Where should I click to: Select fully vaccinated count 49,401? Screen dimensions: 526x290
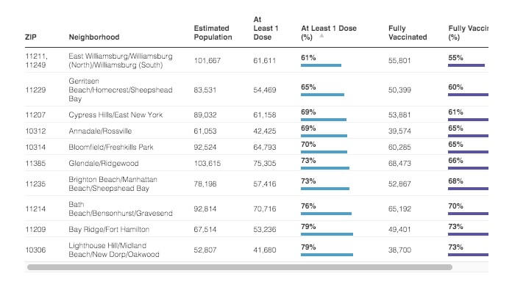399,229
